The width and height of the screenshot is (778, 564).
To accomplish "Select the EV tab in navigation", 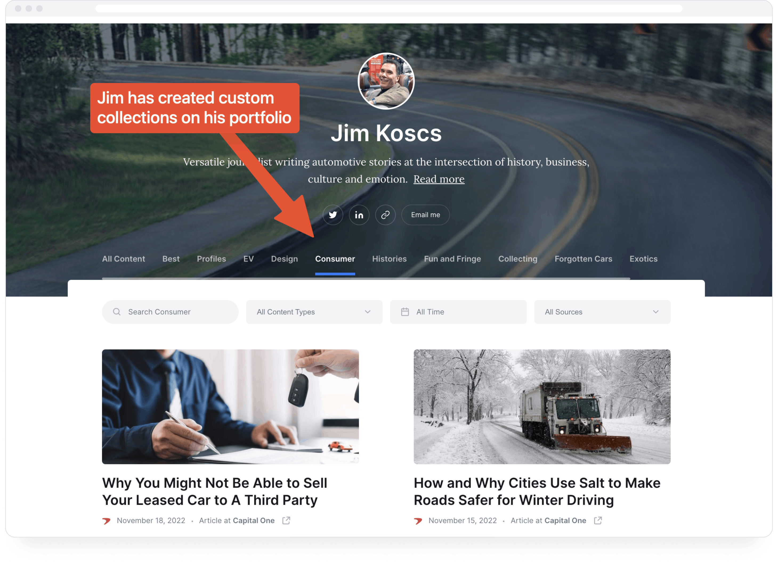I will (248, 259).
